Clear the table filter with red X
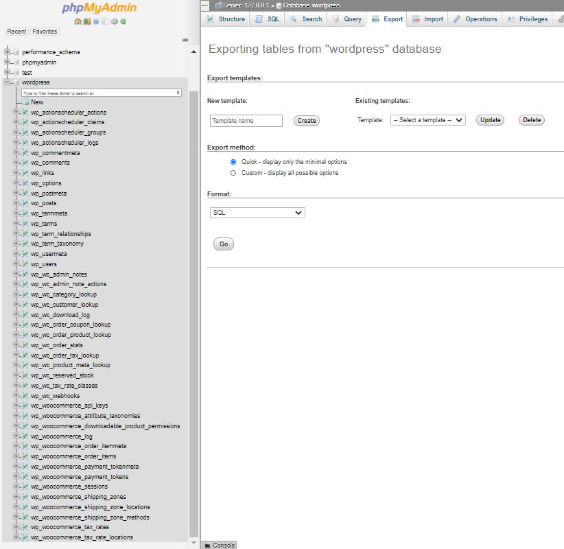The width and height of the screenshot is (564, 549). (x=178, y=93)
